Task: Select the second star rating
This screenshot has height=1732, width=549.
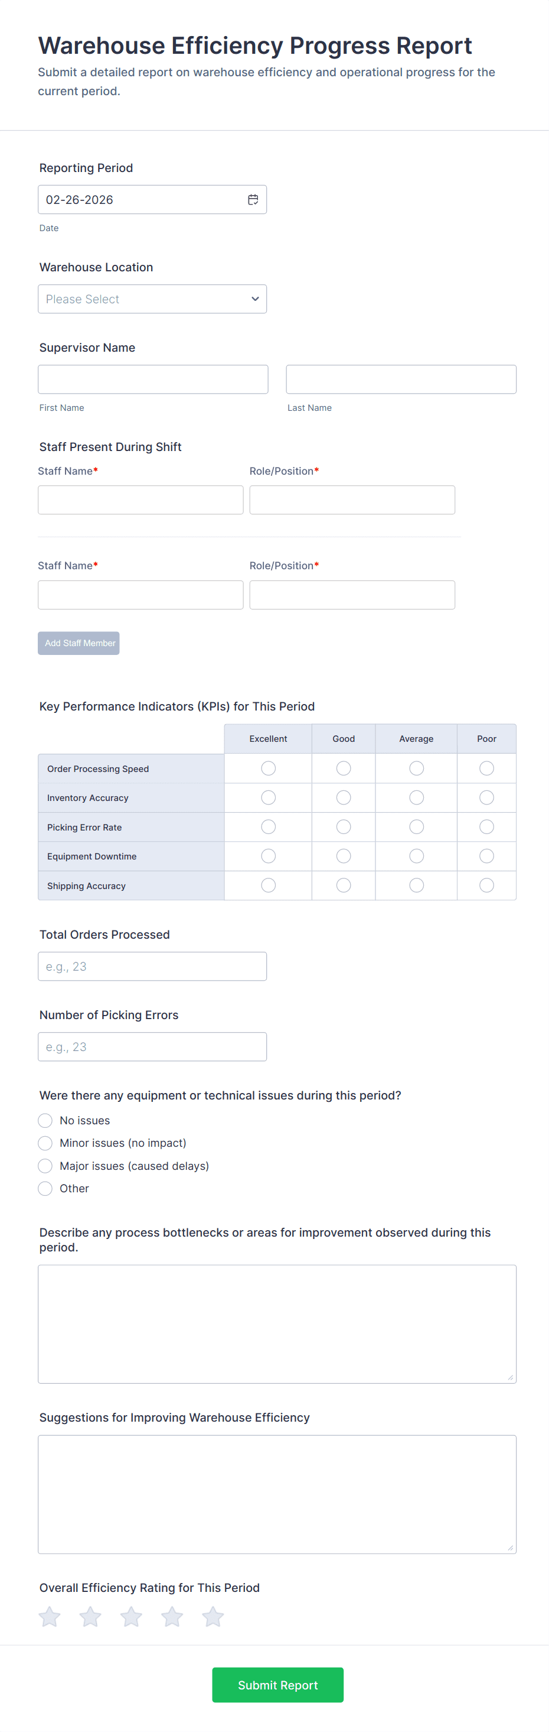Action: (x=90, y=1616)
